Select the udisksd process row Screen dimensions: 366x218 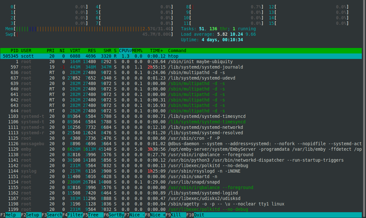coord(181,198)
